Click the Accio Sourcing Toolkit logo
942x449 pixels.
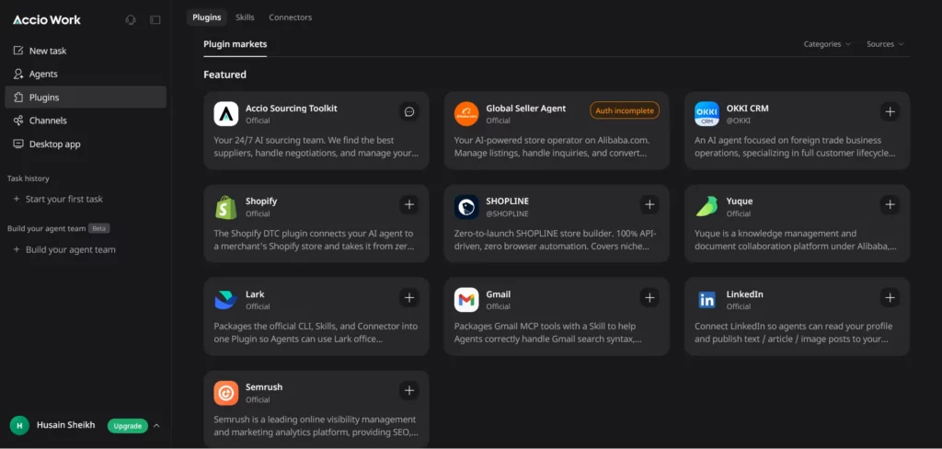(x=226, y=113)
